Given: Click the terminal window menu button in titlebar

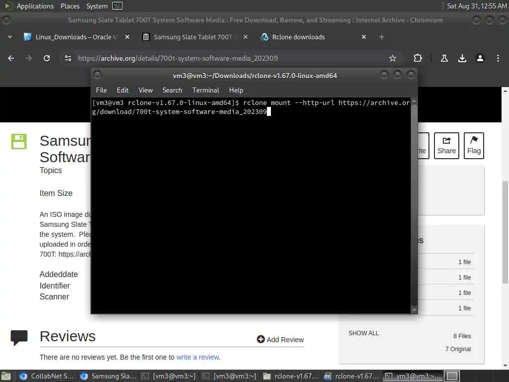Looking at the screenshot, I should point(97,75).
